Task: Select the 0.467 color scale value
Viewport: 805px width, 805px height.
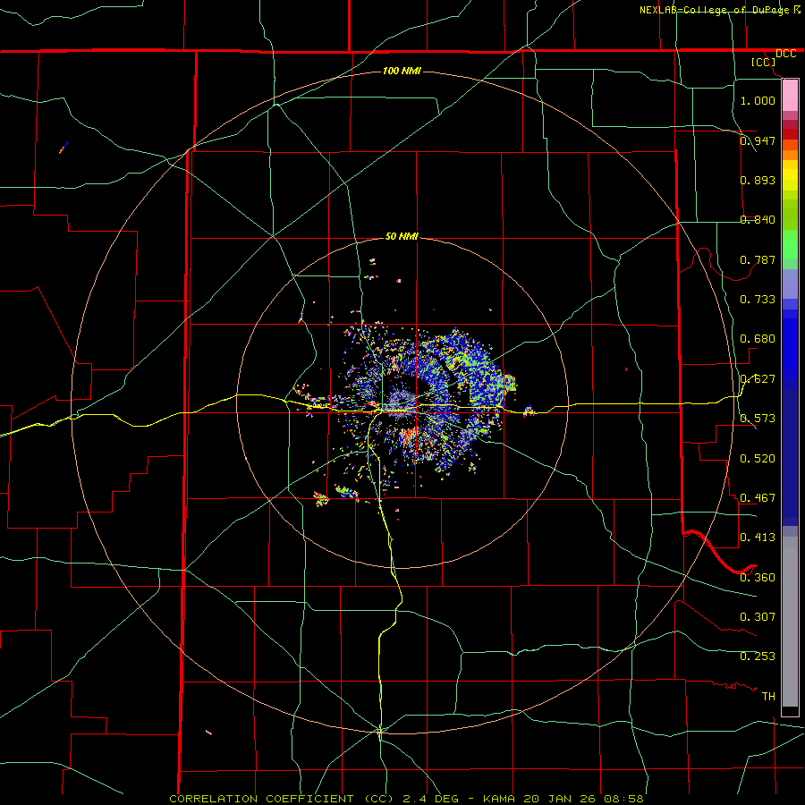Action: coord(758,498)
